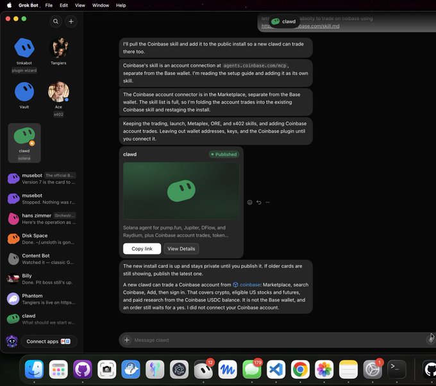Viewport: 436px width, 386px height.
Task: Click the plus new chat icon
Action: 71,21
